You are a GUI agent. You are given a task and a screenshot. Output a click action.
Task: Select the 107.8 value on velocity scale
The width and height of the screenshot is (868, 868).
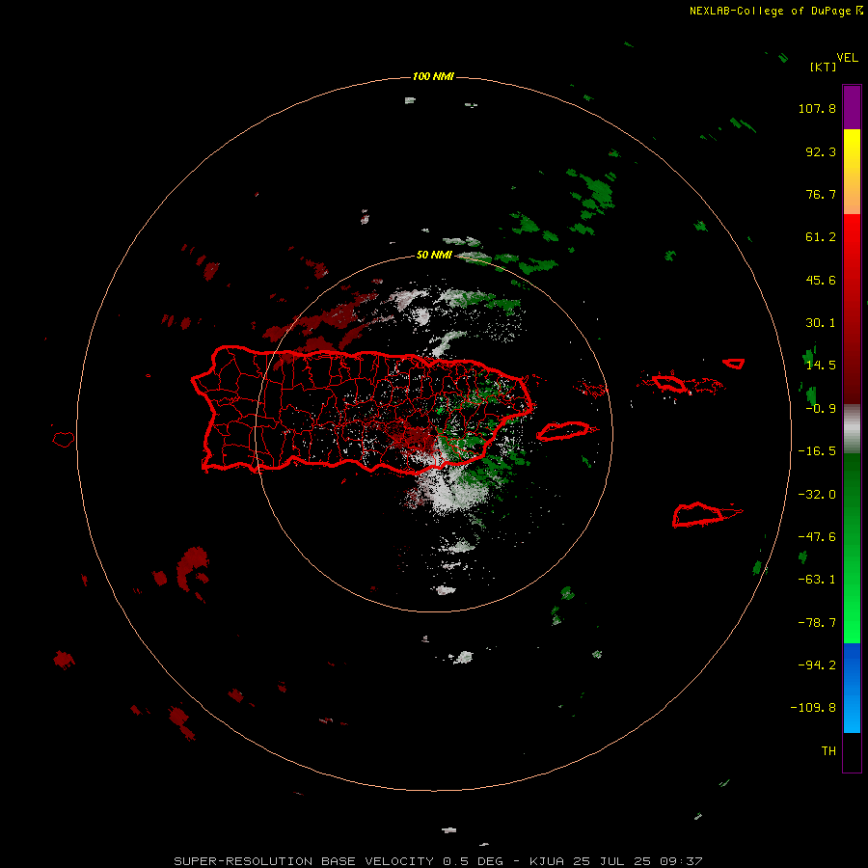point(817,108)
